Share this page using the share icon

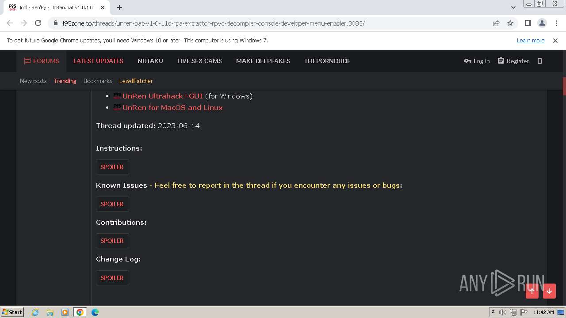496,23
